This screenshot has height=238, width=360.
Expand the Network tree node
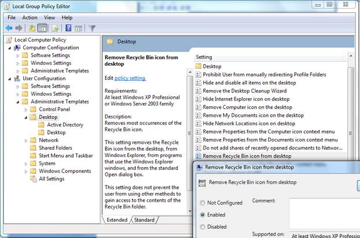coord(26,141)
